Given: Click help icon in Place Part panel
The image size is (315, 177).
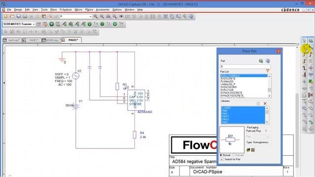Looking at the screenshot, I should click(268, 61).
